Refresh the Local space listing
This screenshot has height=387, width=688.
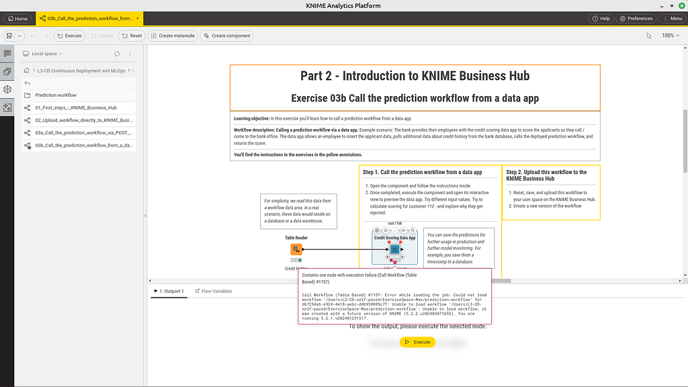click(117, 54)
